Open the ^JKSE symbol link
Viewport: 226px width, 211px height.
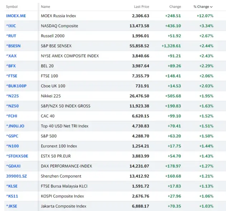(11, 206)
